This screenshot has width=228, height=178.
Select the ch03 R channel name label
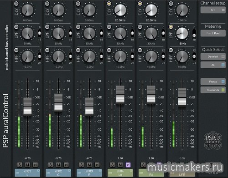(89, 173)
